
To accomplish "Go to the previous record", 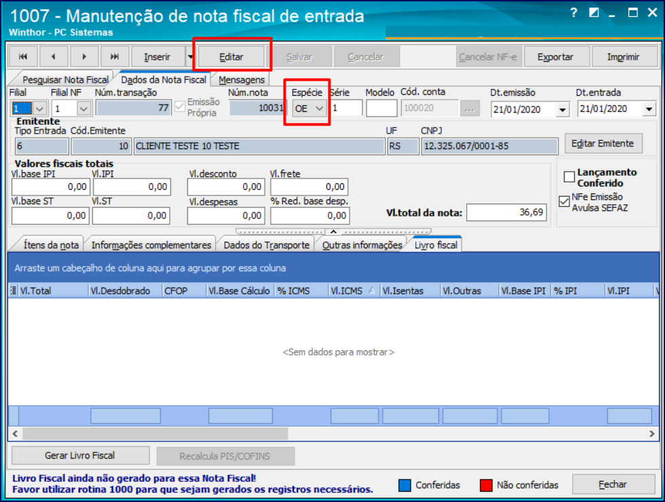I will click(54, 56).
